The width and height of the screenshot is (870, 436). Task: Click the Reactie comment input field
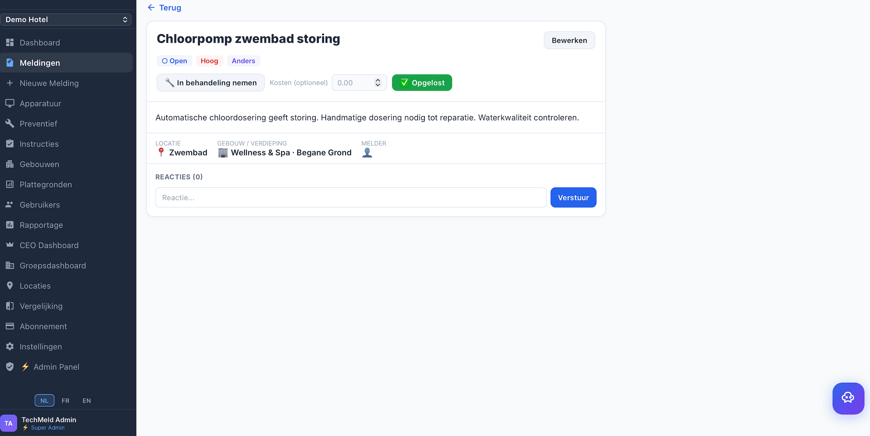351,198
